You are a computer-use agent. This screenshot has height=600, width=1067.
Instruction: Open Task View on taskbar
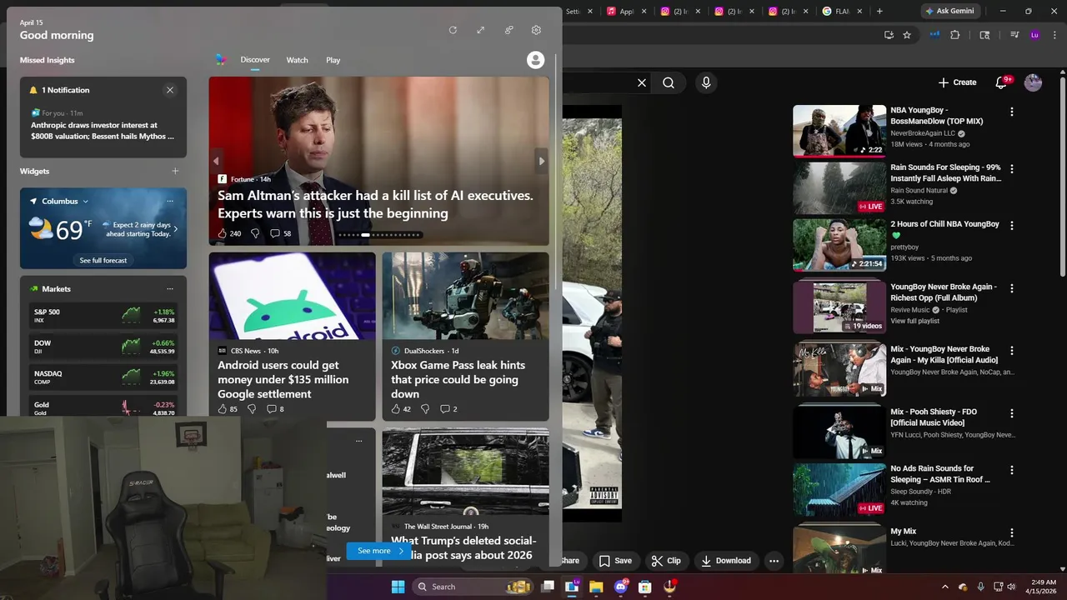pyautogui.click(x=548, y=587)
